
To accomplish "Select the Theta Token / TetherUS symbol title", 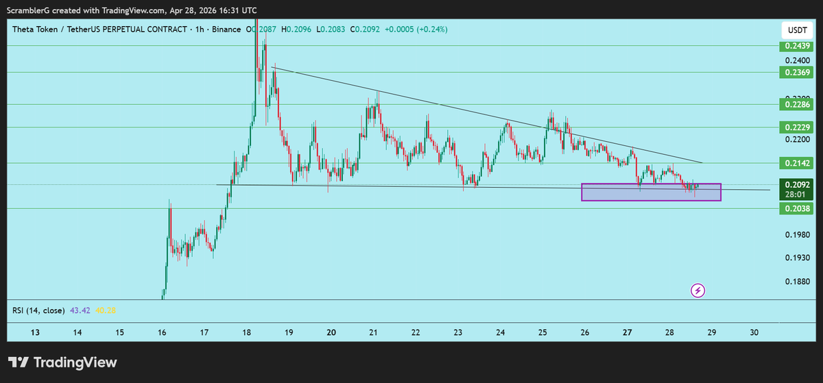I will 99,29.
